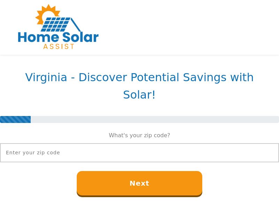This screenshot has height=209, width=279.
Task: Click the filled blue portion of the progress bar
Action: point(15,119)
